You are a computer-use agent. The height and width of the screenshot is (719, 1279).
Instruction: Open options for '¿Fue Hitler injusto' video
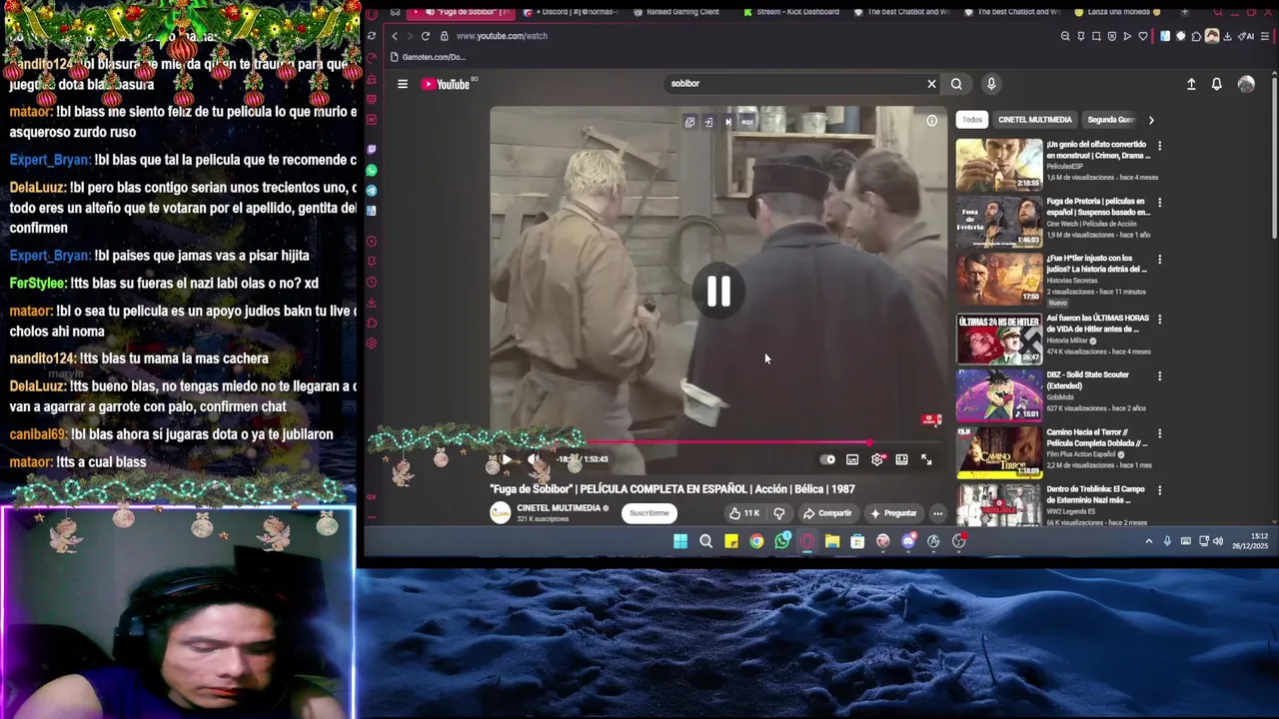(1159, 260)
